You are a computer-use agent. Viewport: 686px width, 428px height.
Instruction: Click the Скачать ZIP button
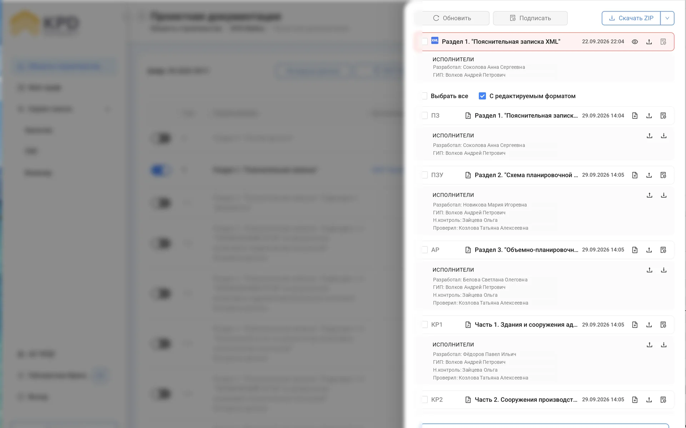(x=631, y=18)
